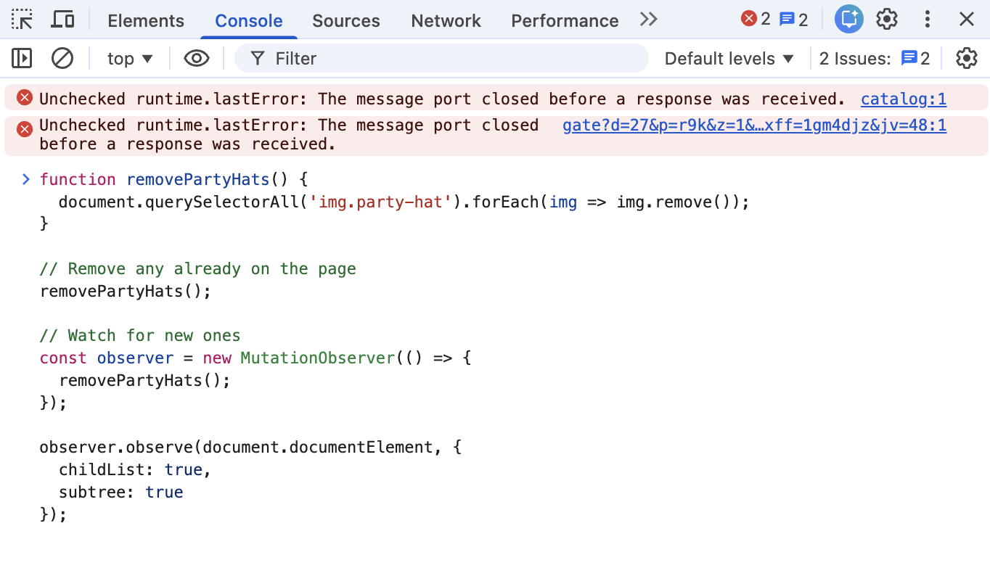The height and width of the screenshot is (576, 990).
Task: Click the error icon on the catalog:1 message
Action: 25,98
